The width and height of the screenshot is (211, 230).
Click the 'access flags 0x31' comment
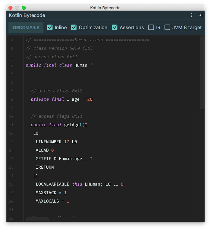pos(51,57)
